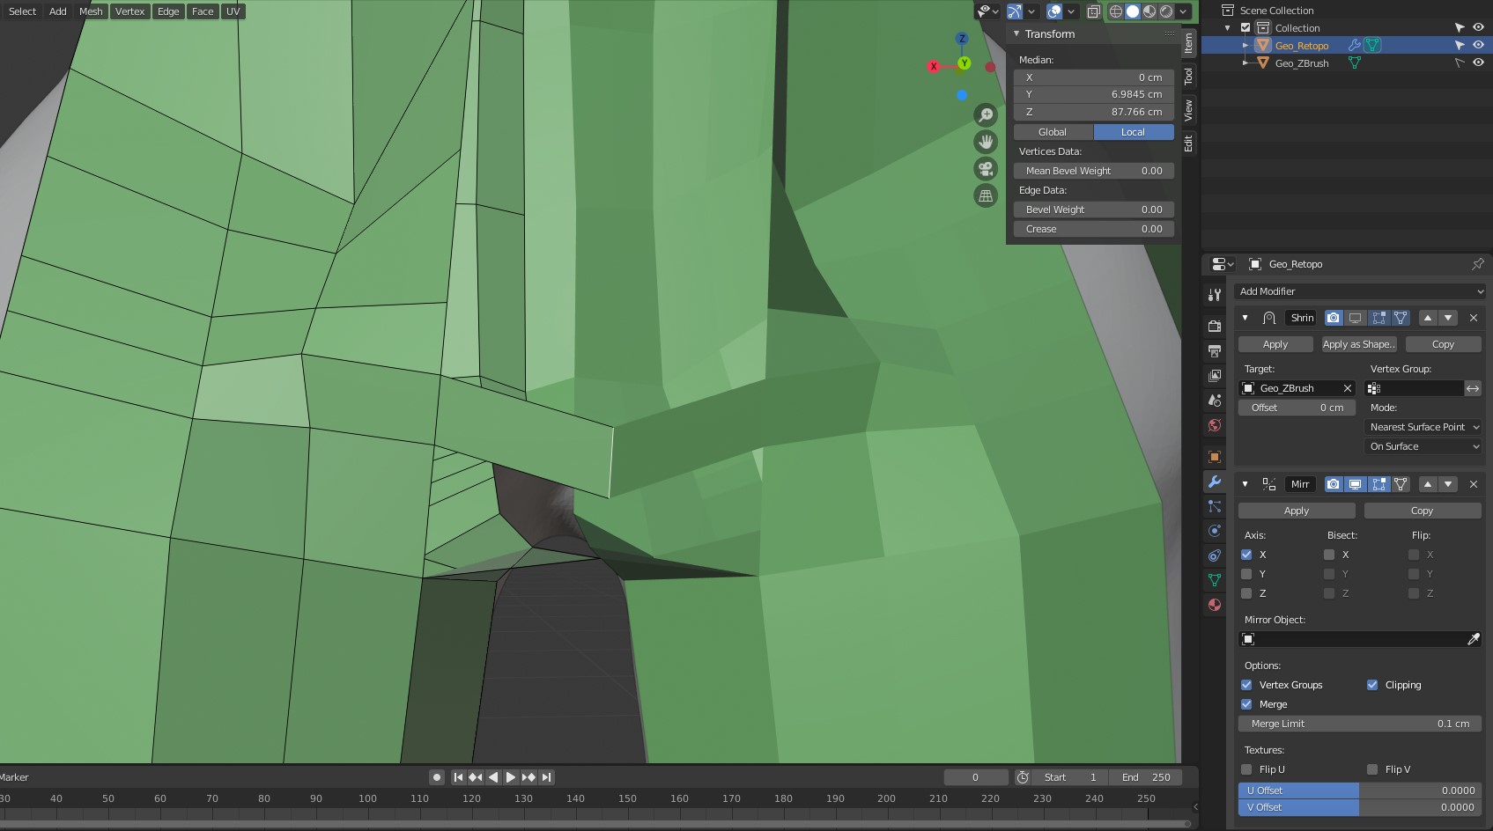Viewport: 1493px width, 831px height.
Task: Open the Object Constraints properties tab icon
Action: [1215, 555]
